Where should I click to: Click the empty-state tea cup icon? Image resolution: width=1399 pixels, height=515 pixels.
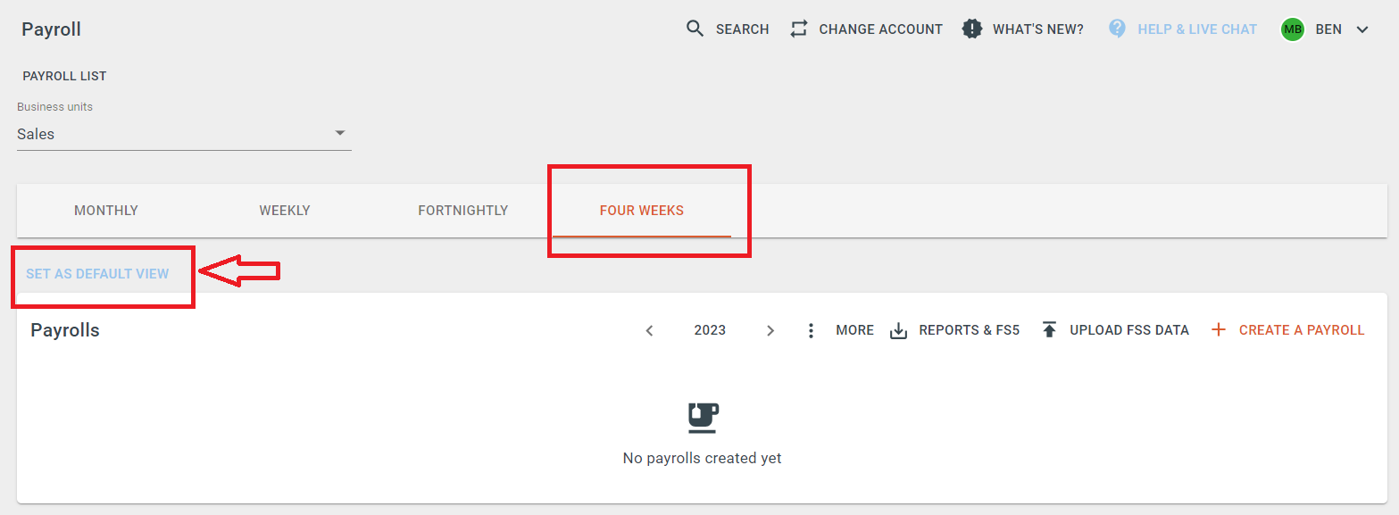click(703, 417)
